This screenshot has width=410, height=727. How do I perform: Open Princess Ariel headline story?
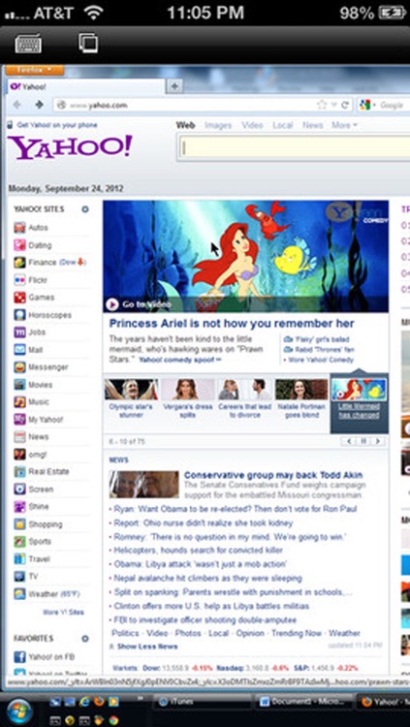tap(232, 324)
